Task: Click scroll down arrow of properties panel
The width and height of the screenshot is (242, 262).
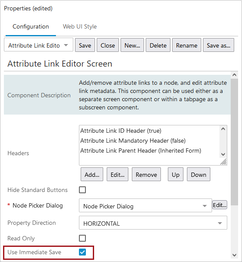Action: pos(234,255)
